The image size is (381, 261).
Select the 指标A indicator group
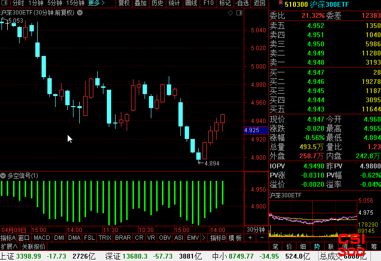pos(8,238)
